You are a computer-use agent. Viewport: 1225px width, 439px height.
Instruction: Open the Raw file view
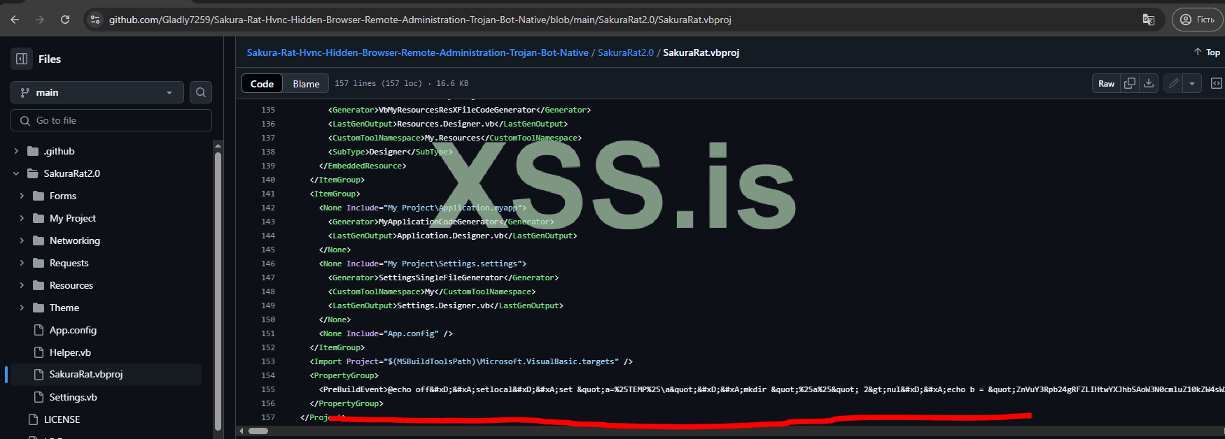1106,83
